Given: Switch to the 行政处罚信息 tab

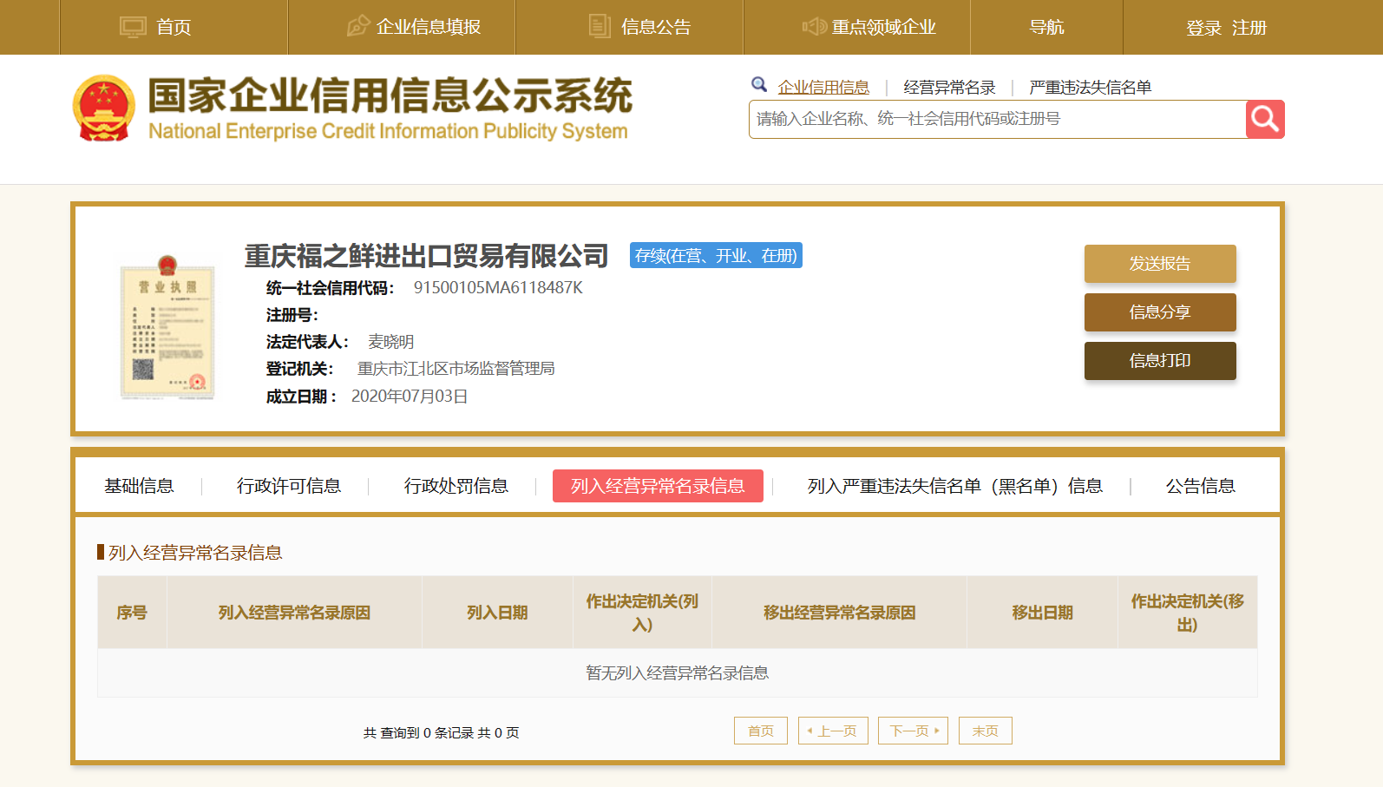Looking at the screenshot, I should (x=456, y=486).
